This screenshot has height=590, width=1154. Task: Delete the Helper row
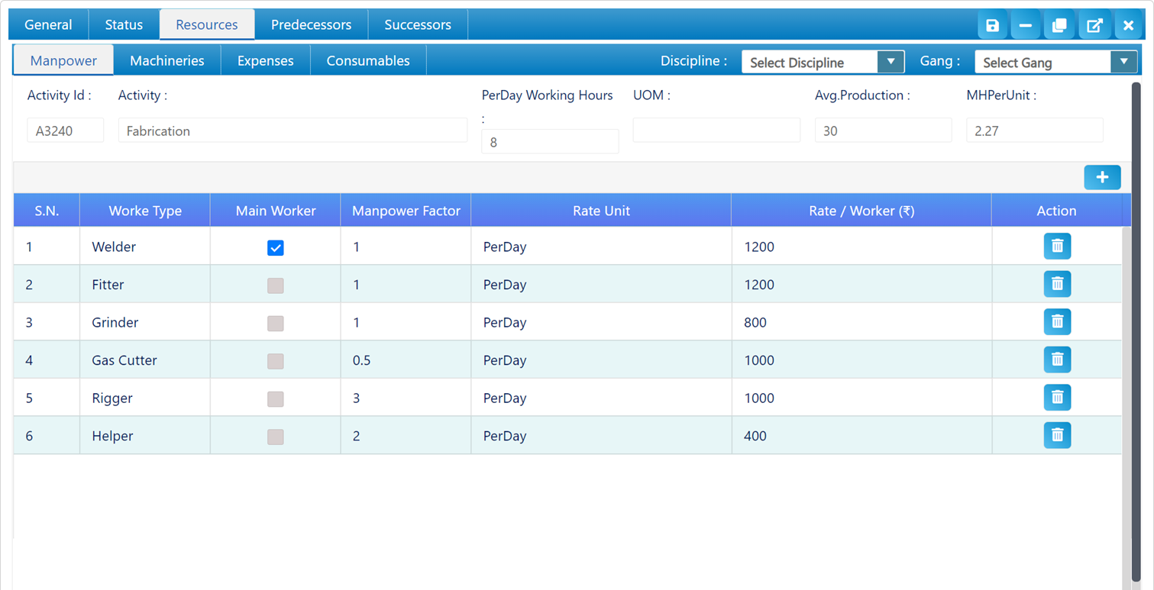(x=1057, y=435)
